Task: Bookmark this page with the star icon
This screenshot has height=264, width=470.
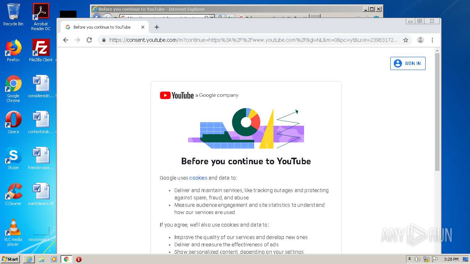Action: pyautogui.click(x=406, y=40)
